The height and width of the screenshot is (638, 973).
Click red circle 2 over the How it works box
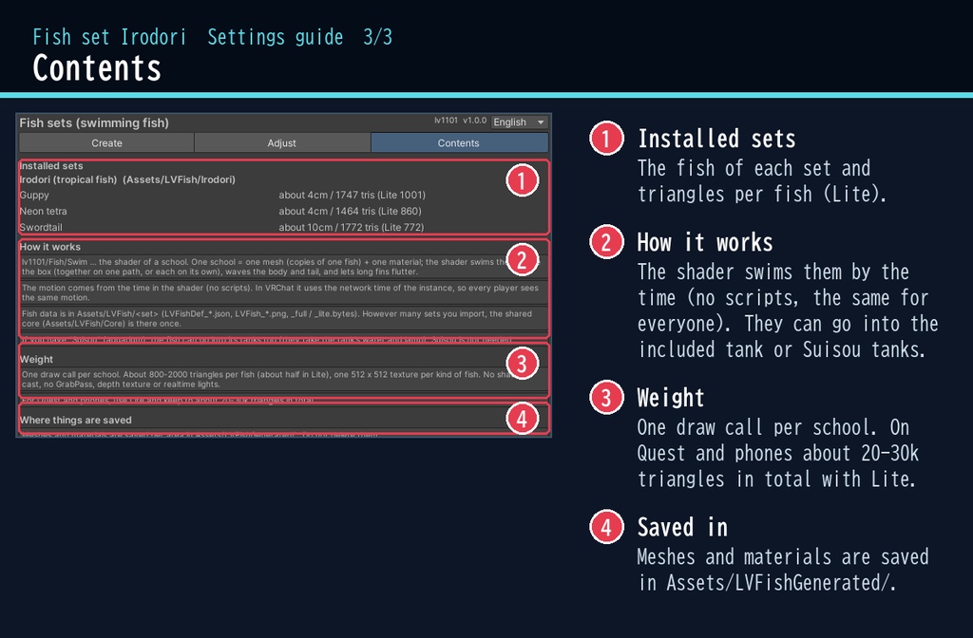(x=522, y=260)
